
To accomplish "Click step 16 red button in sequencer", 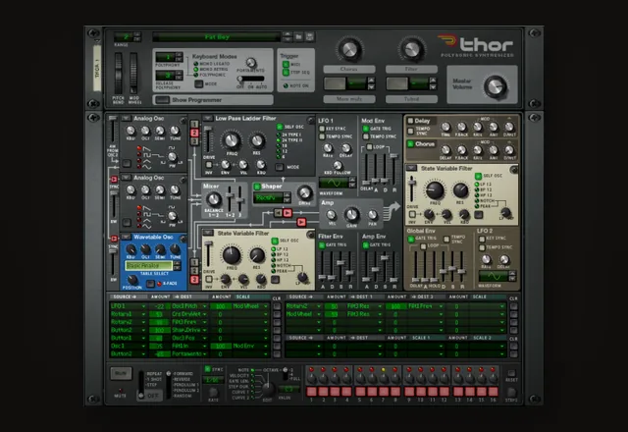I will [493, 391].
